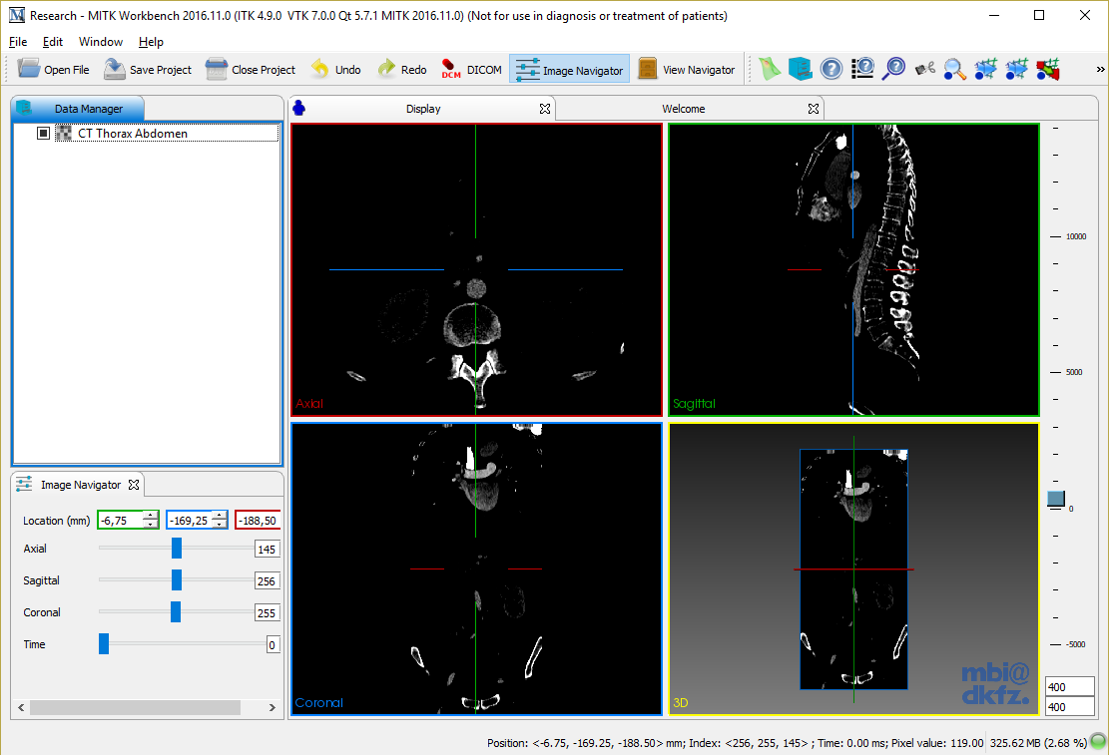Image resolution: width=1109 pixels, height=755 pixels.
Task: Toggle the Image Navigator view button
Action: tap(569, 69)
